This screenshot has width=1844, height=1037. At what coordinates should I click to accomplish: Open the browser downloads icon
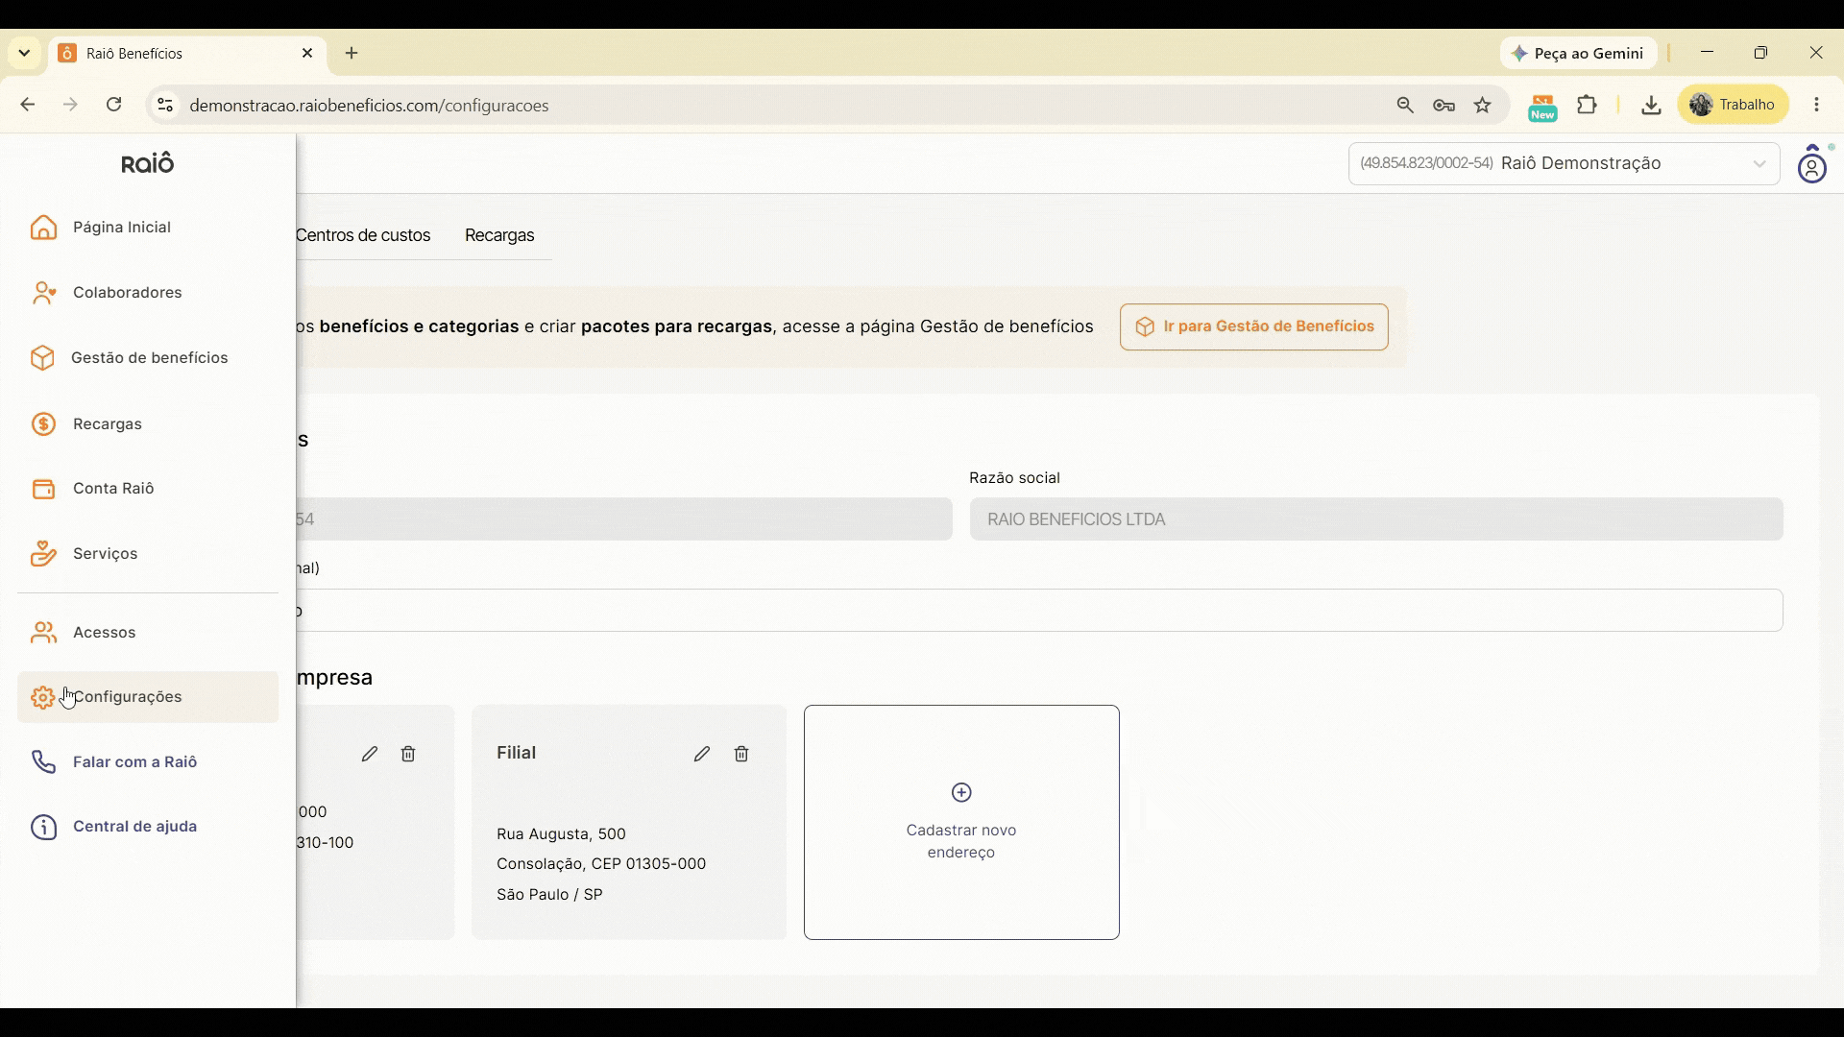[x=1651, y=106]
